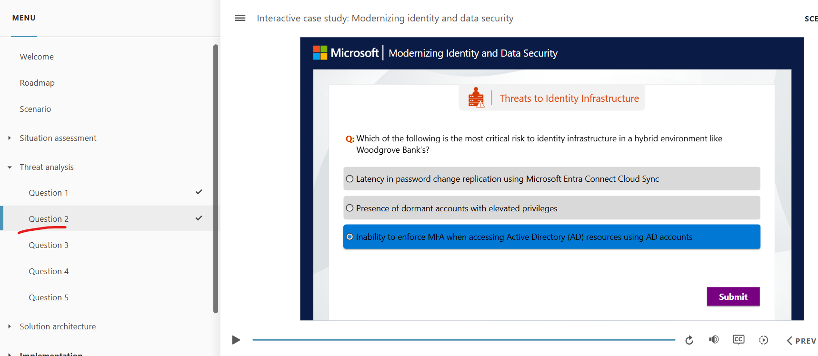Screen dimensions: 818x356
Task: Toggle the hamburger menu icon
Action: pos(240,18)
